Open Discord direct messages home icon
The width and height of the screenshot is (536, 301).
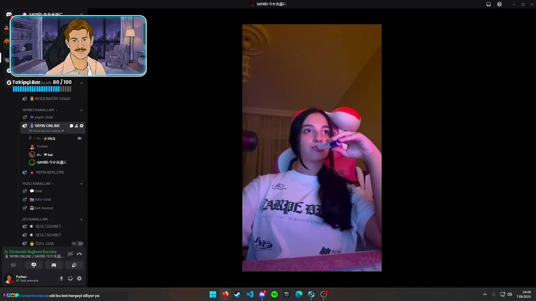9,14
